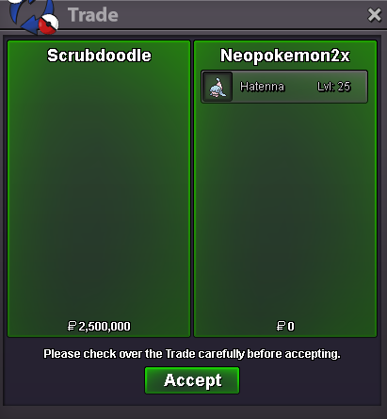Click the 'Please check over the Trade' warning

pos(192,354)
